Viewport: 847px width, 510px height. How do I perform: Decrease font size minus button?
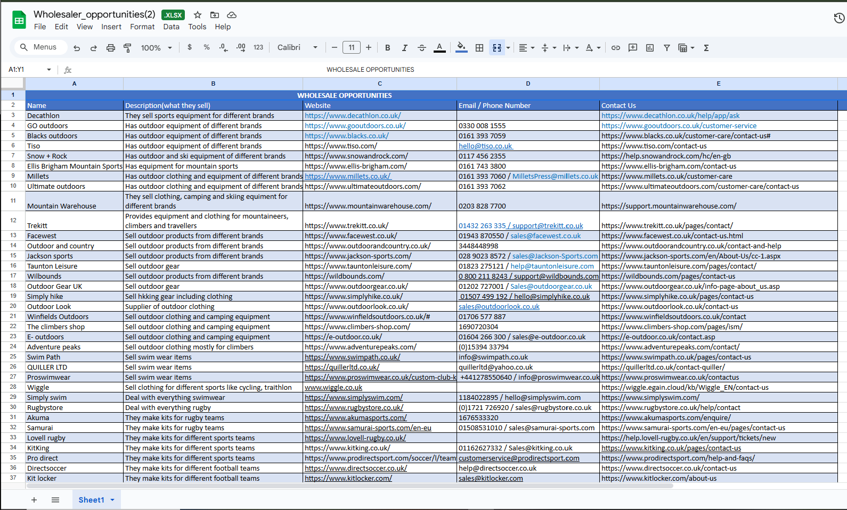click(x=335, y=47)
